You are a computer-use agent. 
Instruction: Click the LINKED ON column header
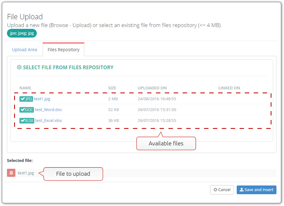click(229, 88)
